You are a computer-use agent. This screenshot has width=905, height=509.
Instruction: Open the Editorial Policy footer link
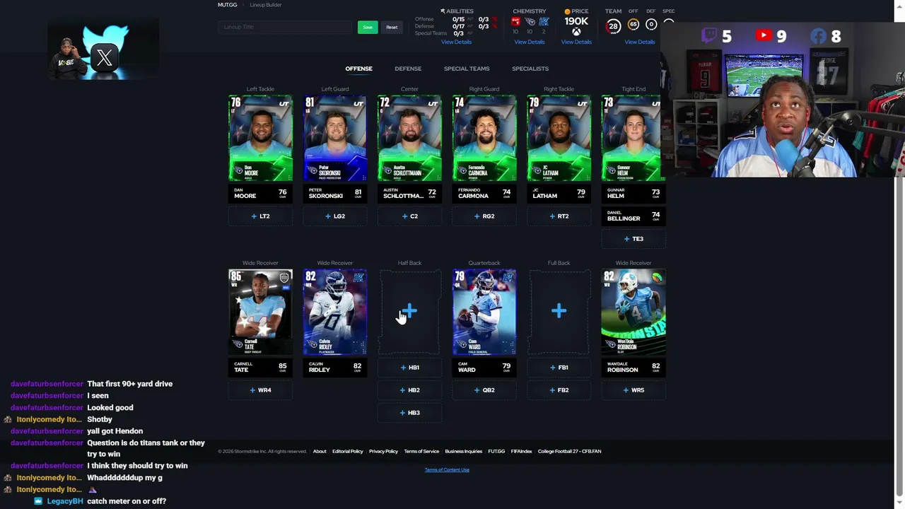click(347, 451)
